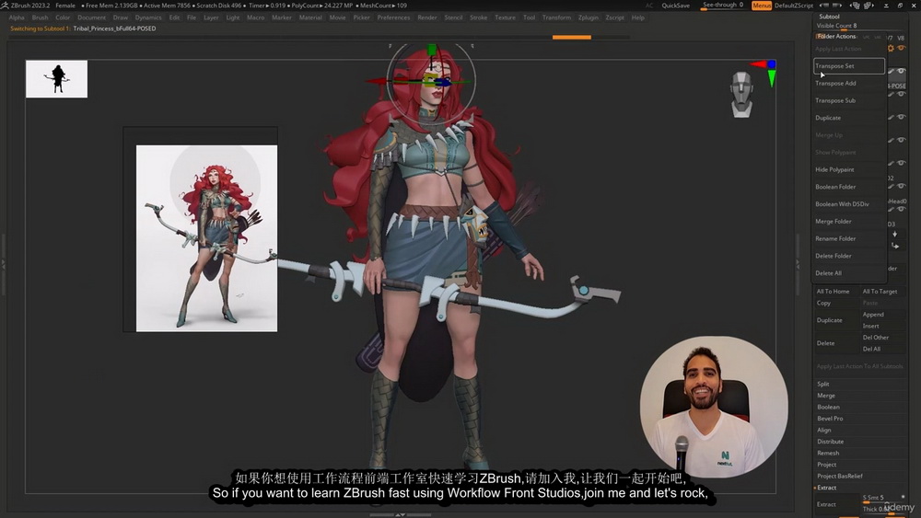Choose Transpose Set from Folder Actions

pyautogui.click(x=849, y=65)
